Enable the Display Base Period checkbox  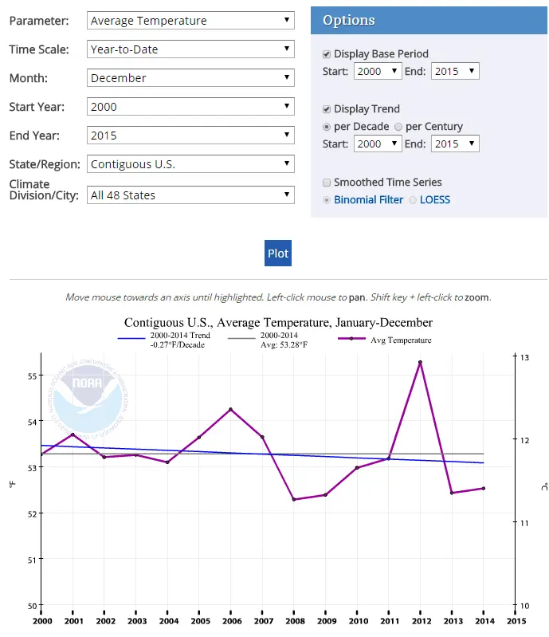click(327, 54)
